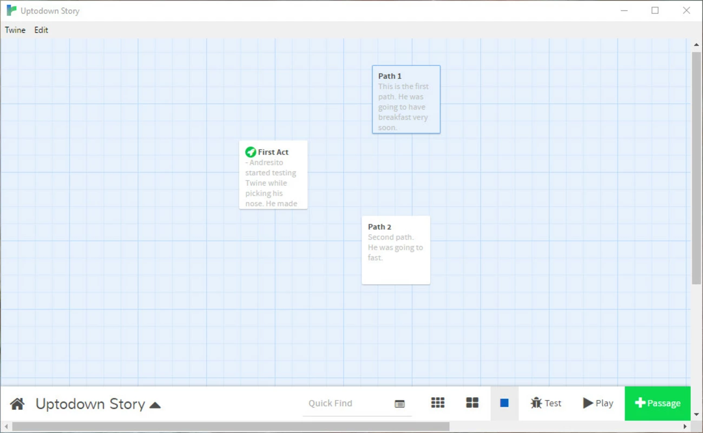
Task: Click the Quick Find highlight passages icon
Action: [399, 404]
